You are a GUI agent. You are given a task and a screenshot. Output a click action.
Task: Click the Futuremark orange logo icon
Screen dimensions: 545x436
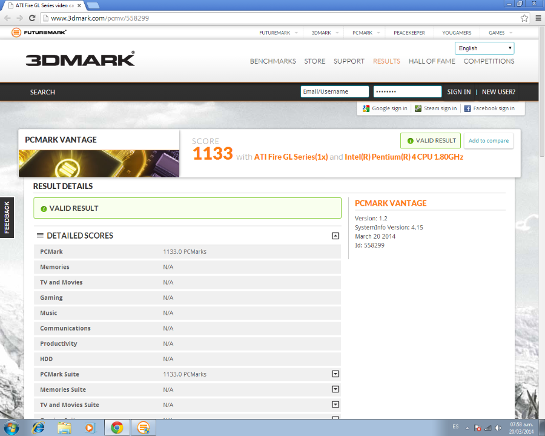coord(16,32)
